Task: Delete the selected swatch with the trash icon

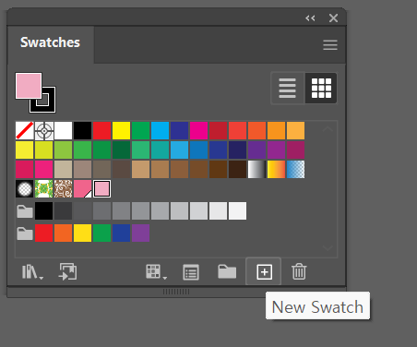Action: pos(299,271)
